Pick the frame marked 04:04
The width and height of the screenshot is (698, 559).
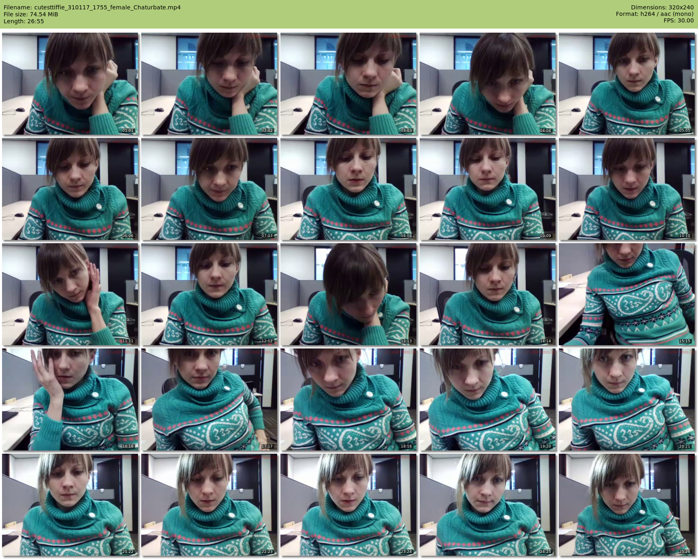488,84
